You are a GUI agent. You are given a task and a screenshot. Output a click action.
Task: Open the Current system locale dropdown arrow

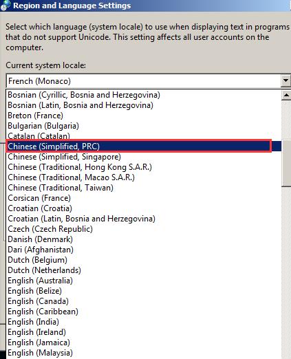tap(285, 80)
